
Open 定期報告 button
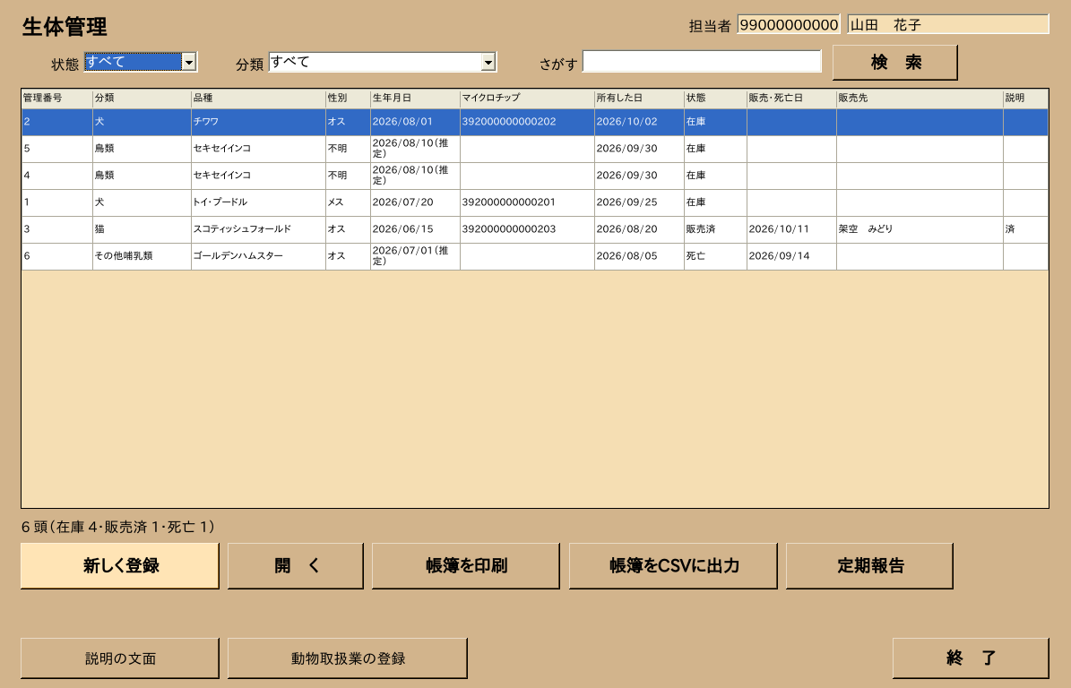tap(869, 566)
